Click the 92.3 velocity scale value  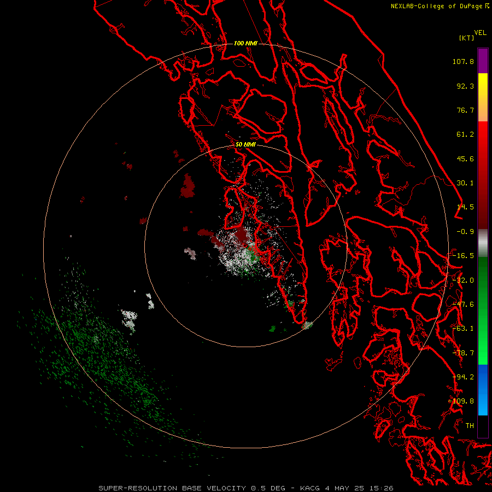pyautogui.click(x=465, y=86)
